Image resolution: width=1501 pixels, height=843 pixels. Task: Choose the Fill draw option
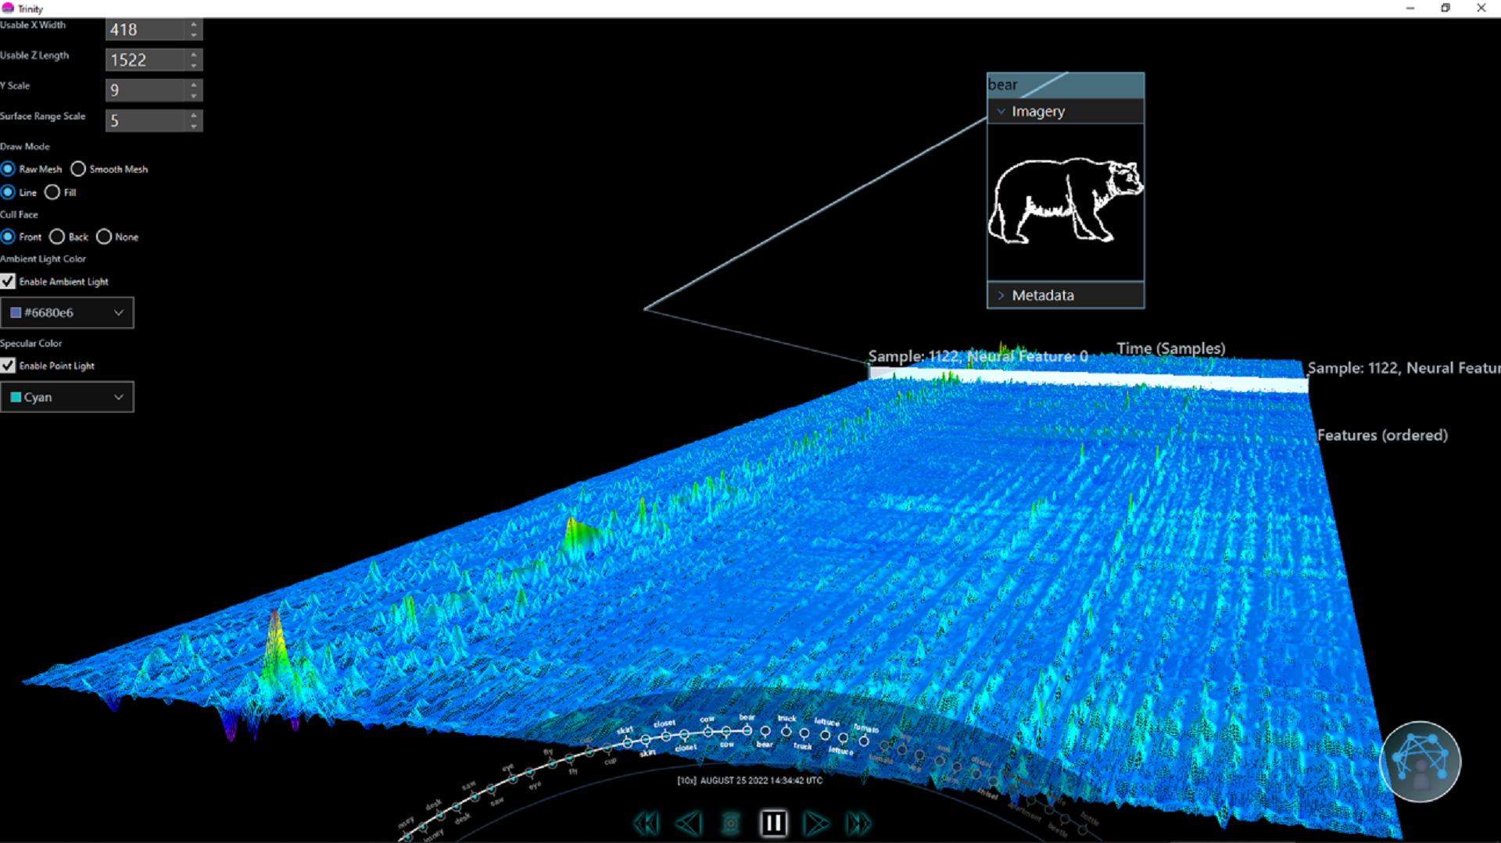pyautogui.click(x=52, y=192)
